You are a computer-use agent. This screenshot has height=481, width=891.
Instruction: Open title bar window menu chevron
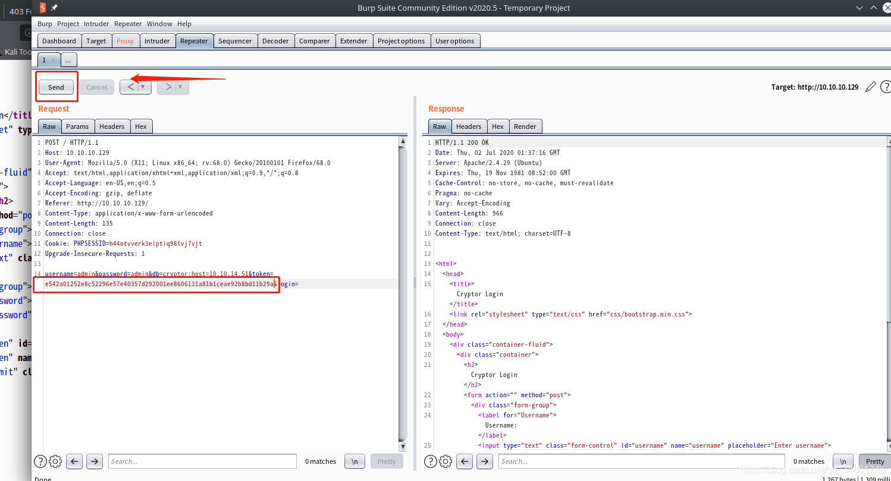click(x=859, y=8)
